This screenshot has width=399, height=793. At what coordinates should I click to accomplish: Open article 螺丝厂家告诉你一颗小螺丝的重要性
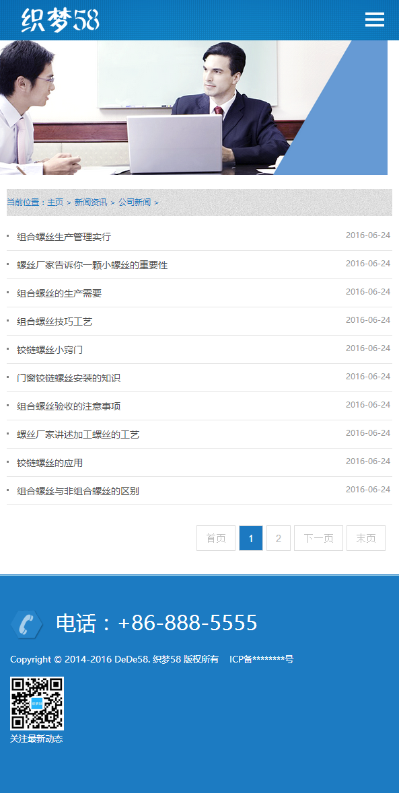coord(92,265)
